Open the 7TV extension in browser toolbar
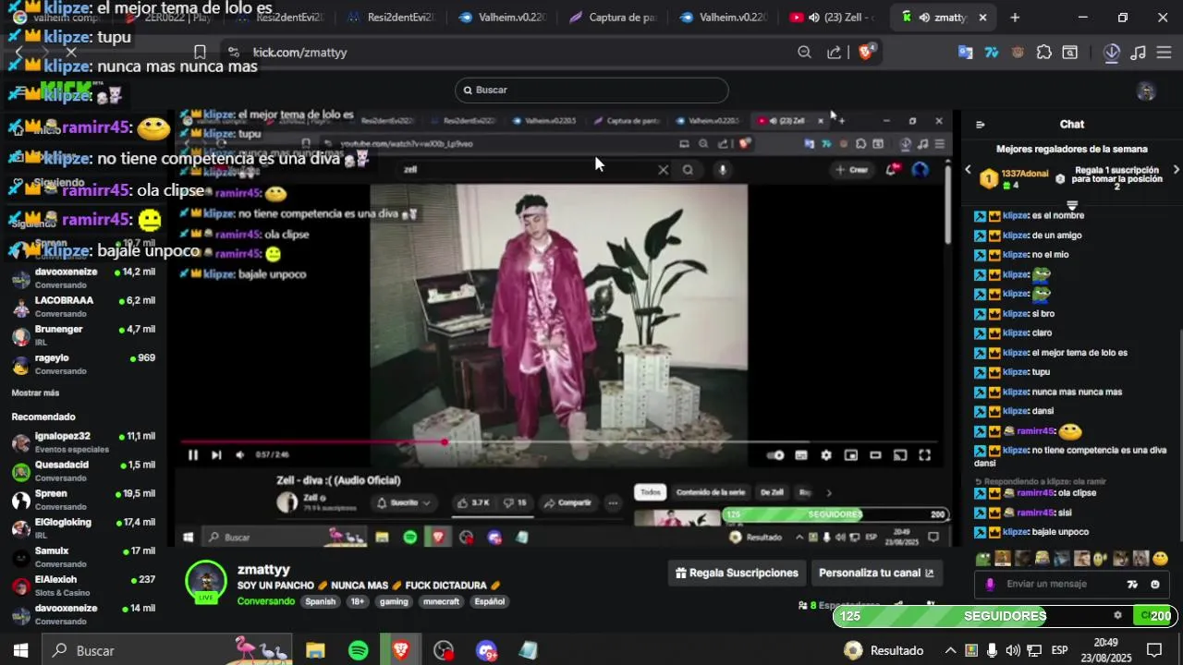Viewport: 1183px width, 665px height. coord(992,53)
